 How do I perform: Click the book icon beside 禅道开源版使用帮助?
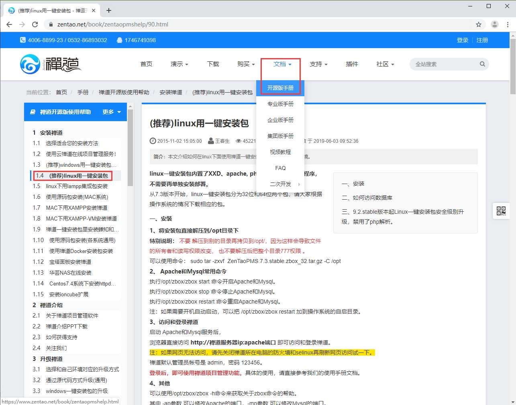point(34,112)
